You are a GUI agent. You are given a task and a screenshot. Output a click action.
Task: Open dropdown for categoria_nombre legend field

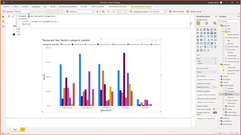pyautogui.click(x=214, y=87)
